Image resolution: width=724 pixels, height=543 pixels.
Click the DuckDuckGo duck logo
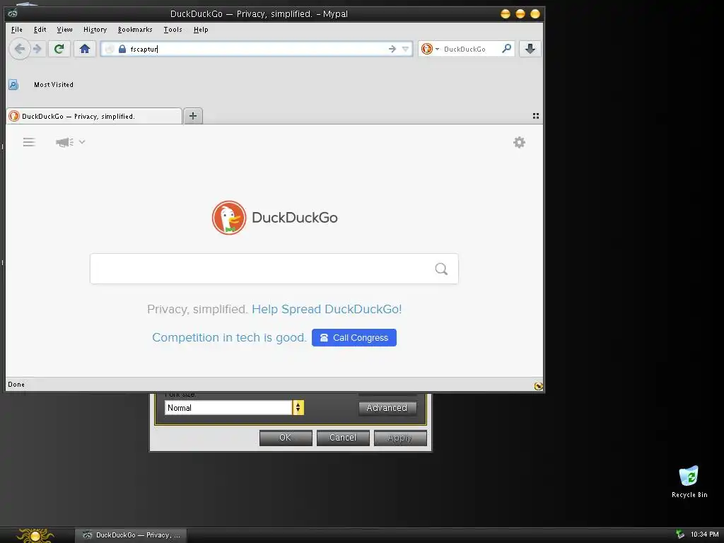pyautogui.click(x=229, y=218)
